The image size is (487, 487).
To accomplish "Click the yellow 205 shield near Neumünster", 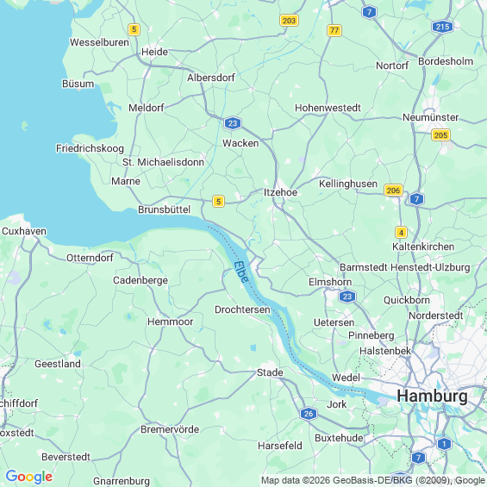I will coord(440,135).
